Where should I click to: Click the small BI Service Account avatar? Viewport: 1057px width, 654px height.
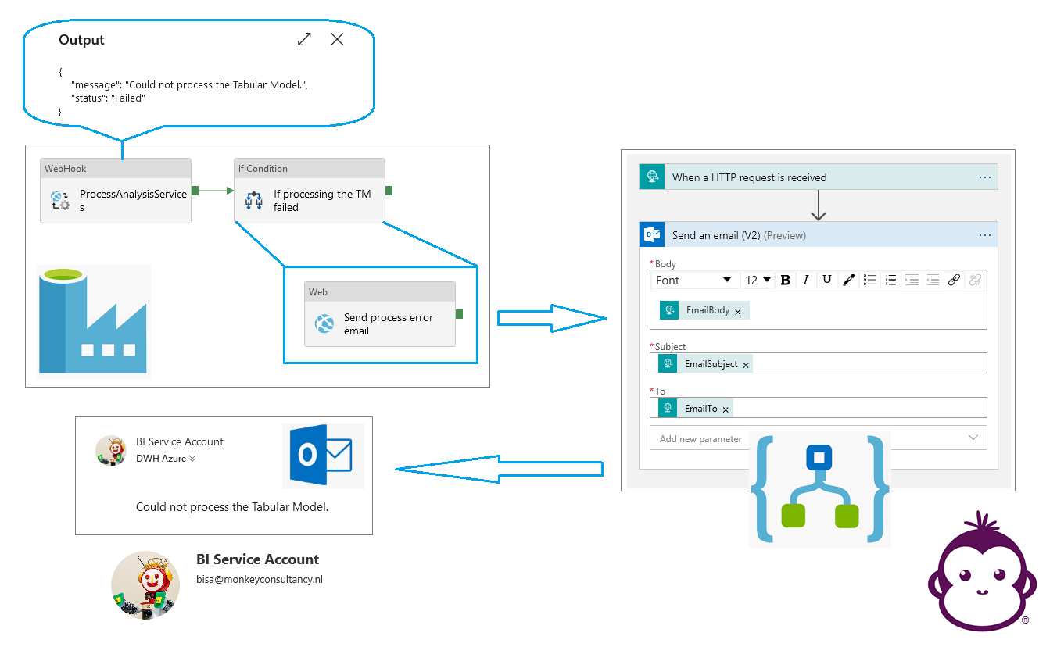[110, 451]
